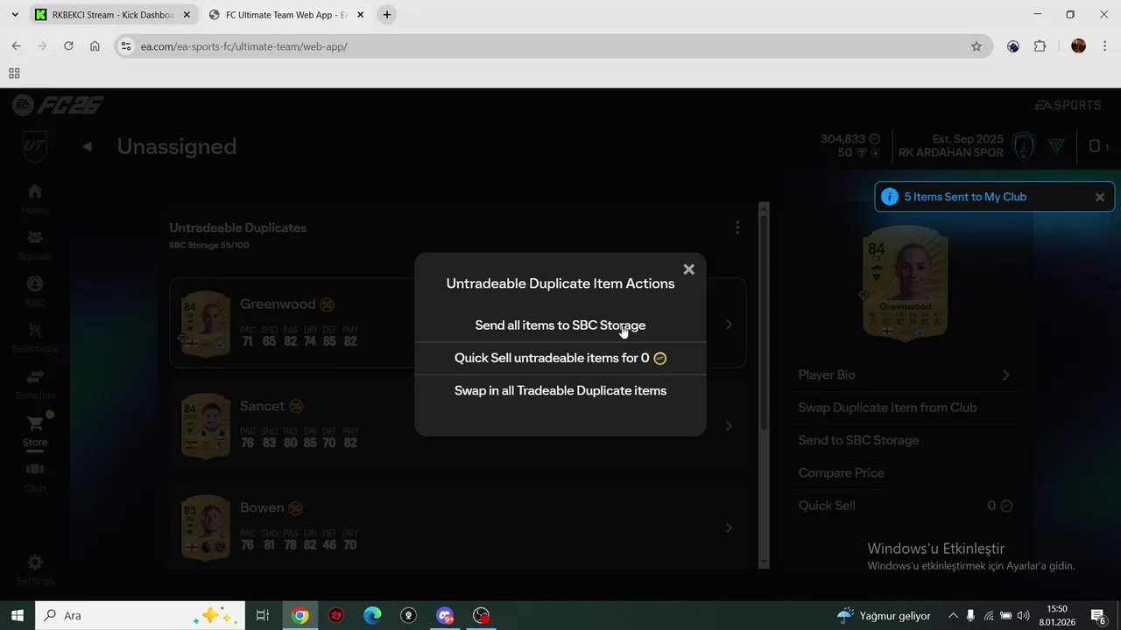This screenshot has width=1121, height=630.
Task: Open the Store in the sidebar
Action: (35, 430)
